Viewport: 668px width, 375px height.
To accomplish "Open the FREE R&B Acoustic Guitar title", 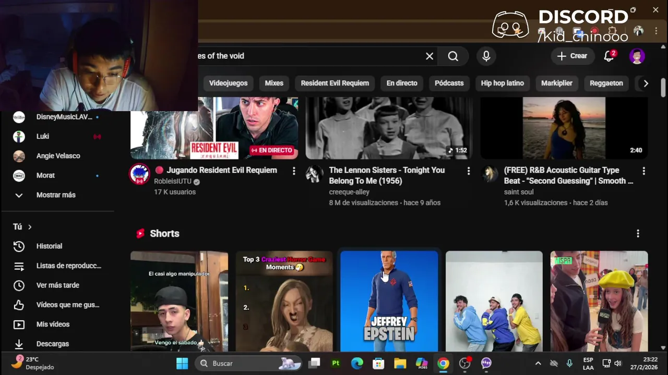I will pyautogui.click(x=568, y=176).
